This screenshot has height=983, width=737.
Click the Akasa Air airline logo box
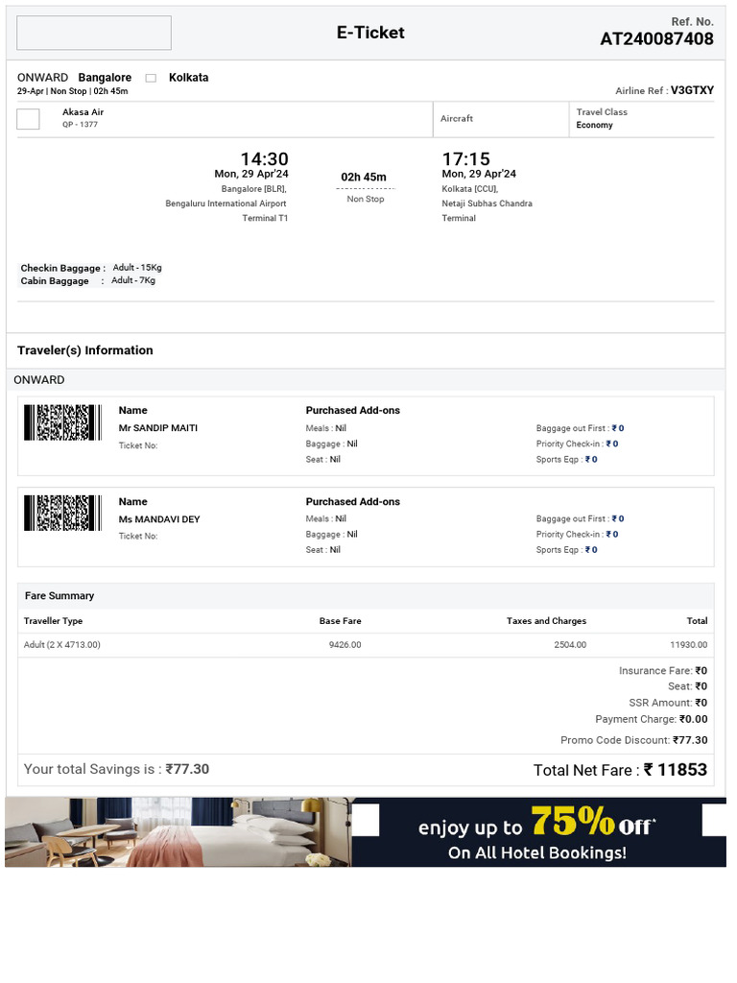point(29,119)
